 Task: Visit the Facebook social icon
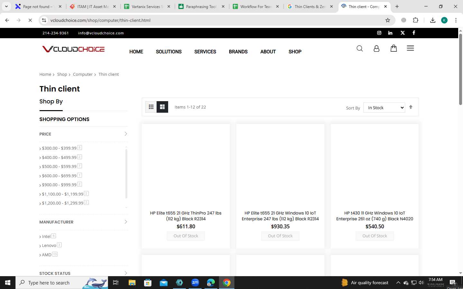tap(414, 33)
